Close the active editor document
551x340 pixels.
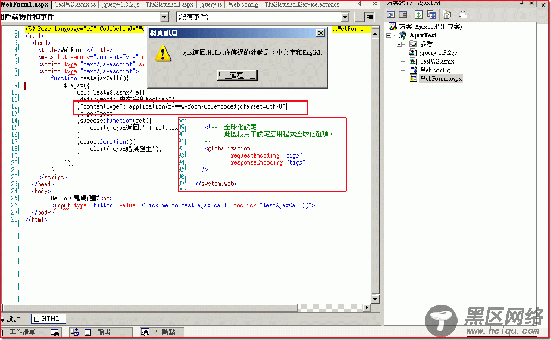click(x=375, y=4)
